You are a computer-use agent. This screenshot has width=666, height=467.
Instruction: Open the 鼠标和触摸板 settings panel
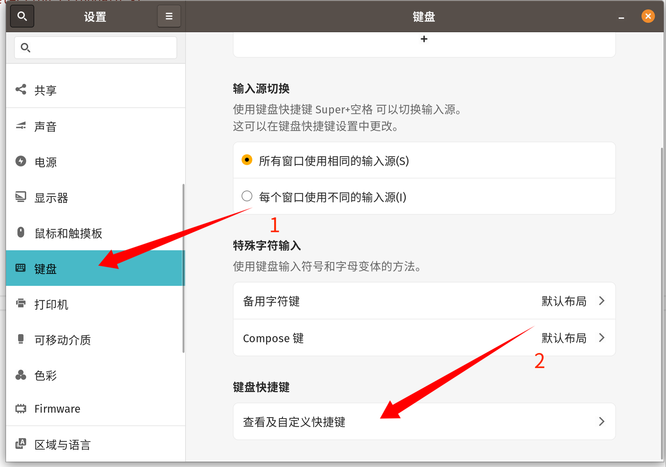(x=96, y=233)
